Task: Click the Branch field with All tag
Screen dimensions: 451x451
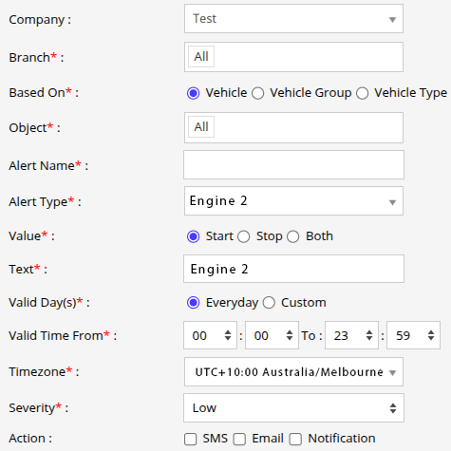Action: (293, 57)
